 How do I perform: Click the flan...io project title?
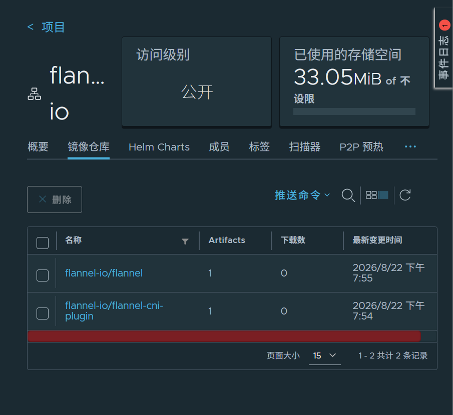pyautogui.click(x=77, y=93)
